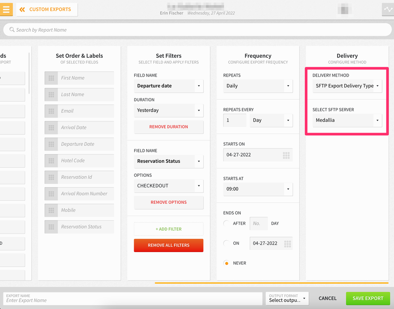394x309 pixels.
Task: Grab the drag handle for Departure Date
Action: pos(51,144)
